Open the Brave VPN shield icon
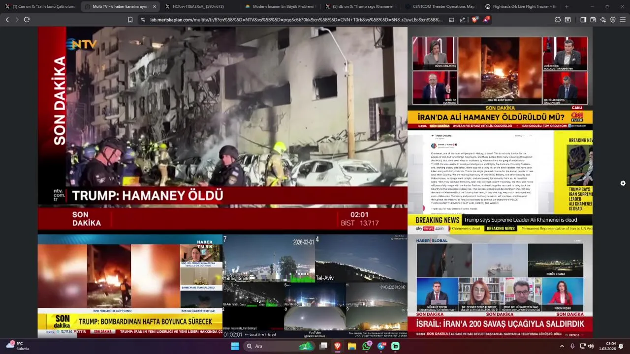630x354 pixels. pyautogui.click(x=613, y=20)
